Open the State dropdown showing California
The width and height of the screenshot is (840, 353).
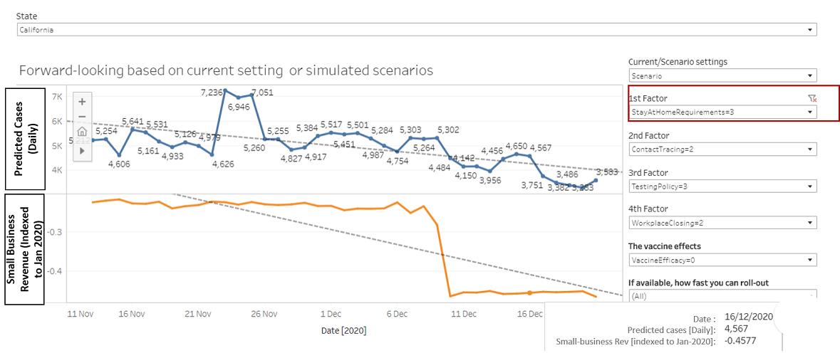417,30
